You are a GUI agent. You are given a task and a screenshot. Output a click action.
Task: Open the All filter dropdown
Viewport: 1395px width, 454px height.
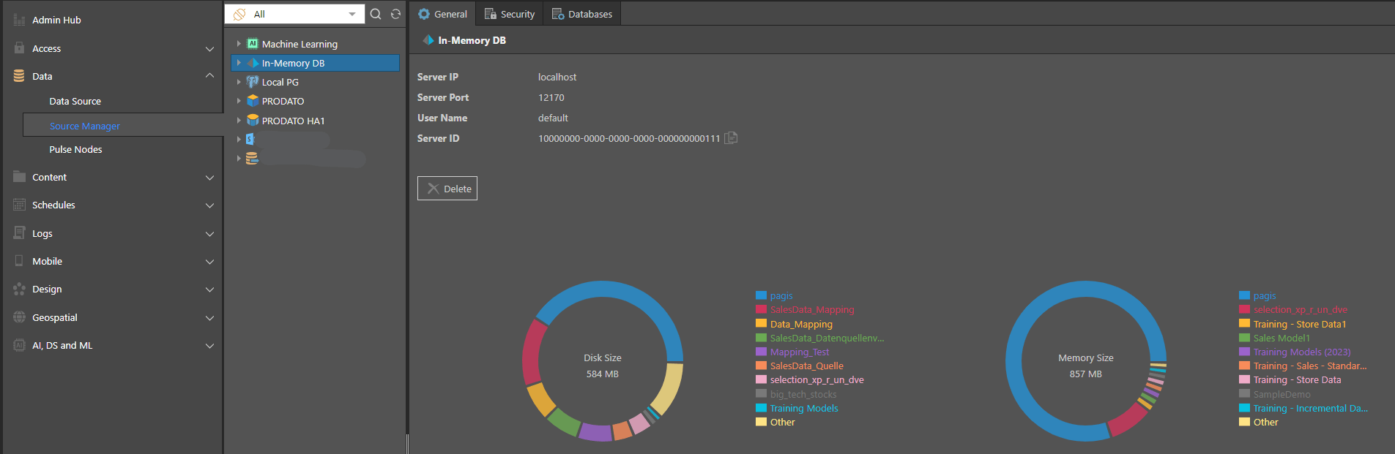coord(352,14)
